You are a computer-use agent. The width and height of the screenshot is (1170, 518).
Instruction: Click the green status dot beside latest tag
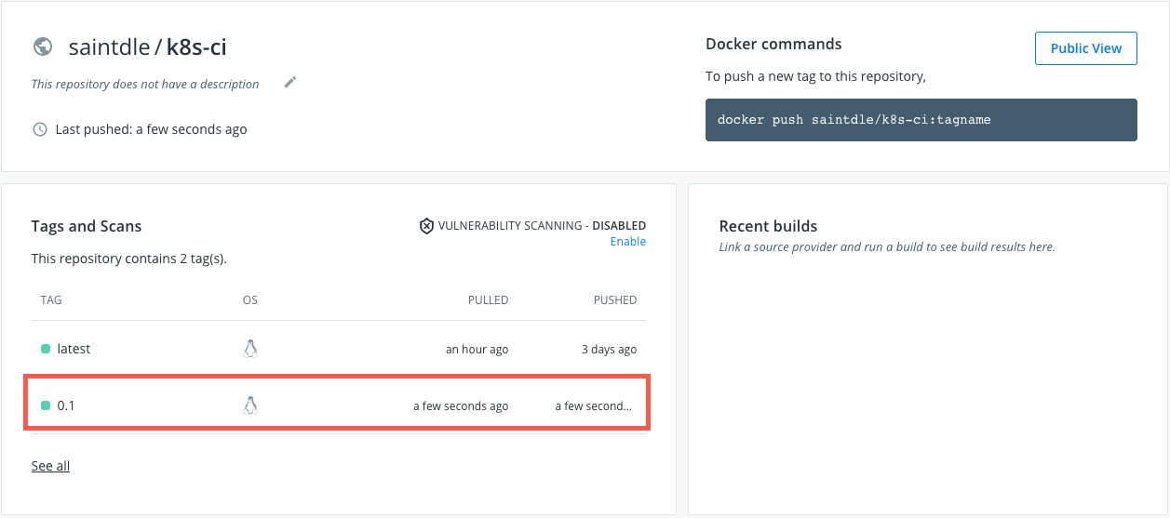coord(46,349)
